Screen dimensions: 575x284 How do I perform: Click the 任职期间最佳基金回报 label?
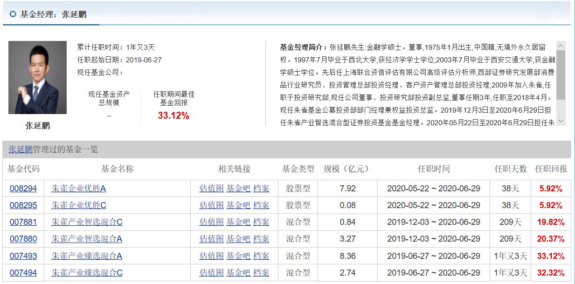pyautogui.click(x=174, y=98)
